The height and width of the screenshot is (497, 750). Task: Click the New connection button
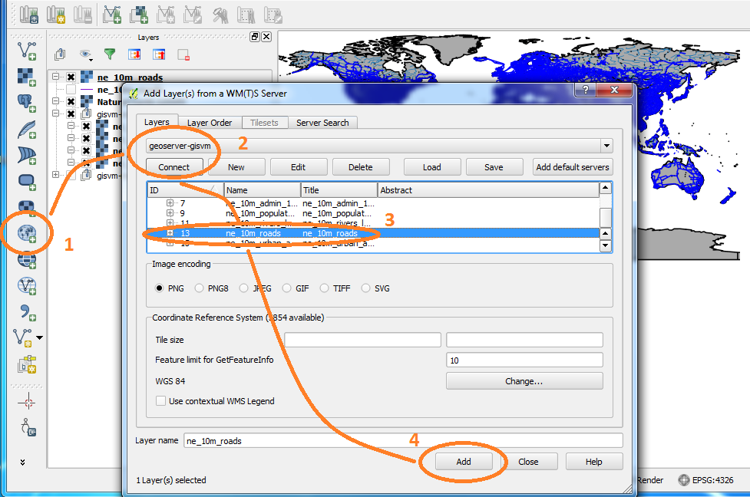(236, 167)
